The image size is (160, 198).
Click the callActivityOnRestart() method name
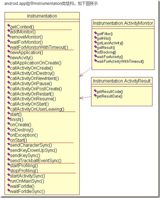(32, 94)
